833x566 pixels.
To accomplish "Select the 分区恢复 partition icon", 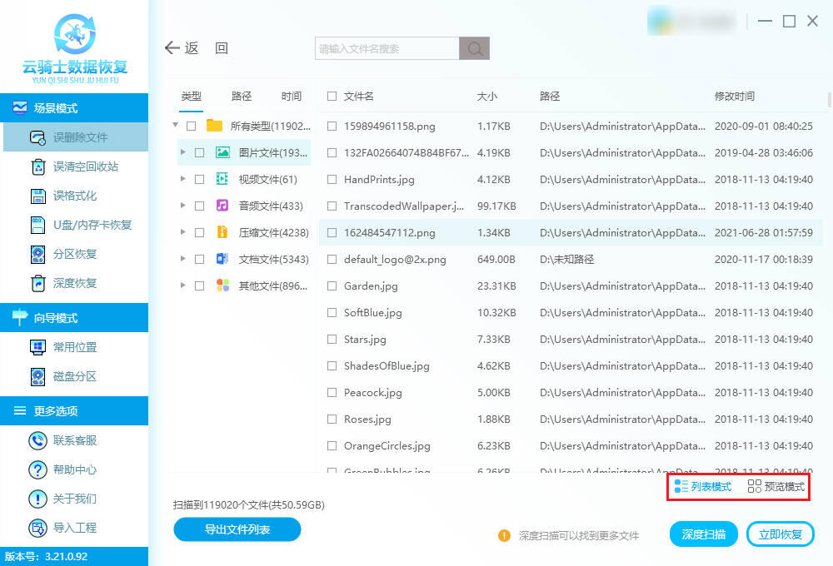I will tap(38, 255).
